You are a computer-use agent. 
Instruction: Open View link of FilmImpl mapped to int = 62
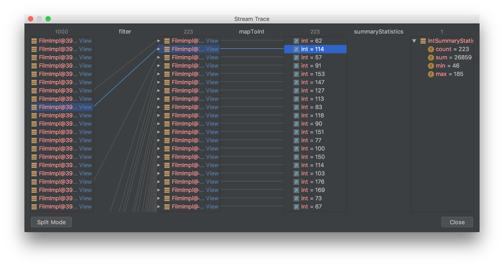click(212, 41)
